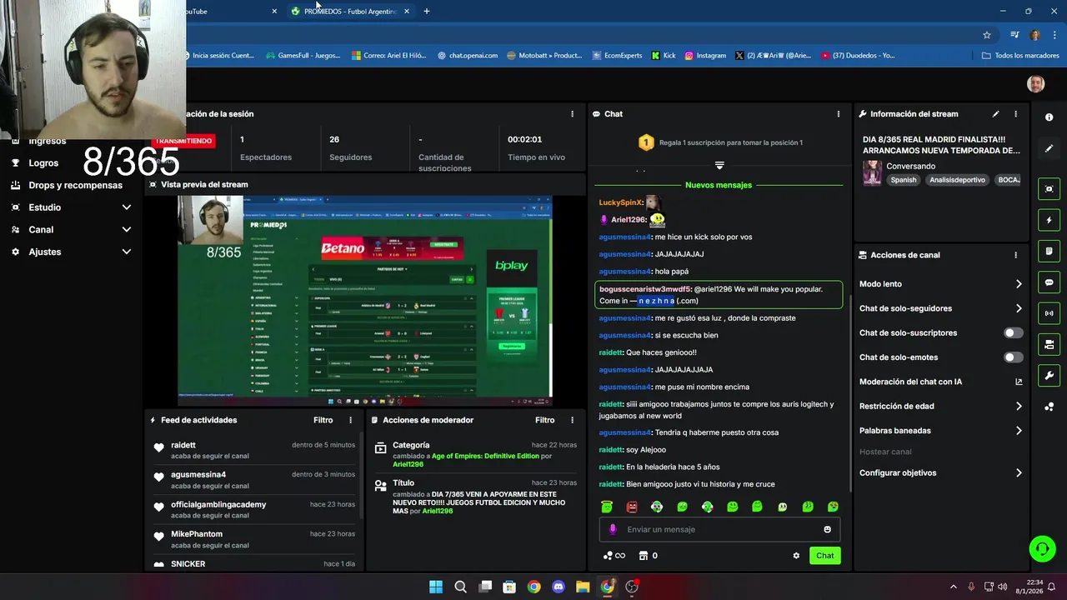1067x600 pixels.
Task: Click the moderator camera sidebar icon
Action: (1049, 344)
